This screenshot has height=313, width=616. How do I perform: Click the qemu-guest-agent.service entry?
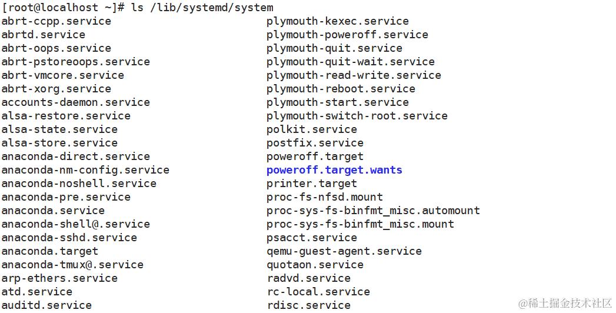tap(344, 251)
